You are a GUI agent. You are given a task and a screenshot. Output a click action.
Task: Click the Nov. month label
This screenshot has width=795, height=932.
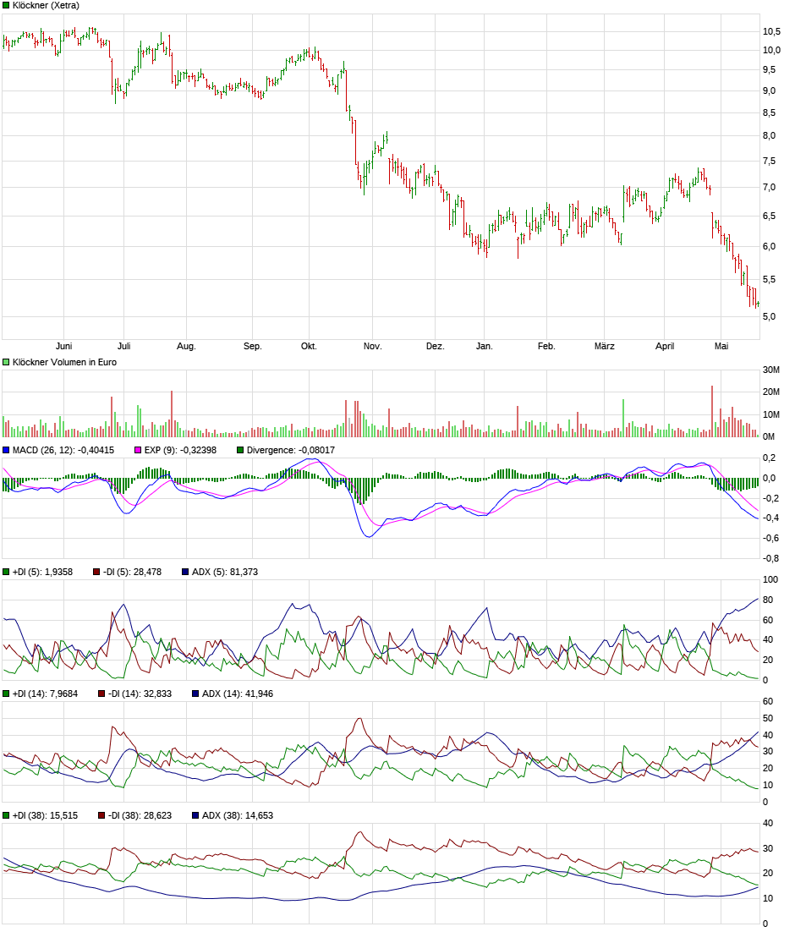tap(372, 346)
